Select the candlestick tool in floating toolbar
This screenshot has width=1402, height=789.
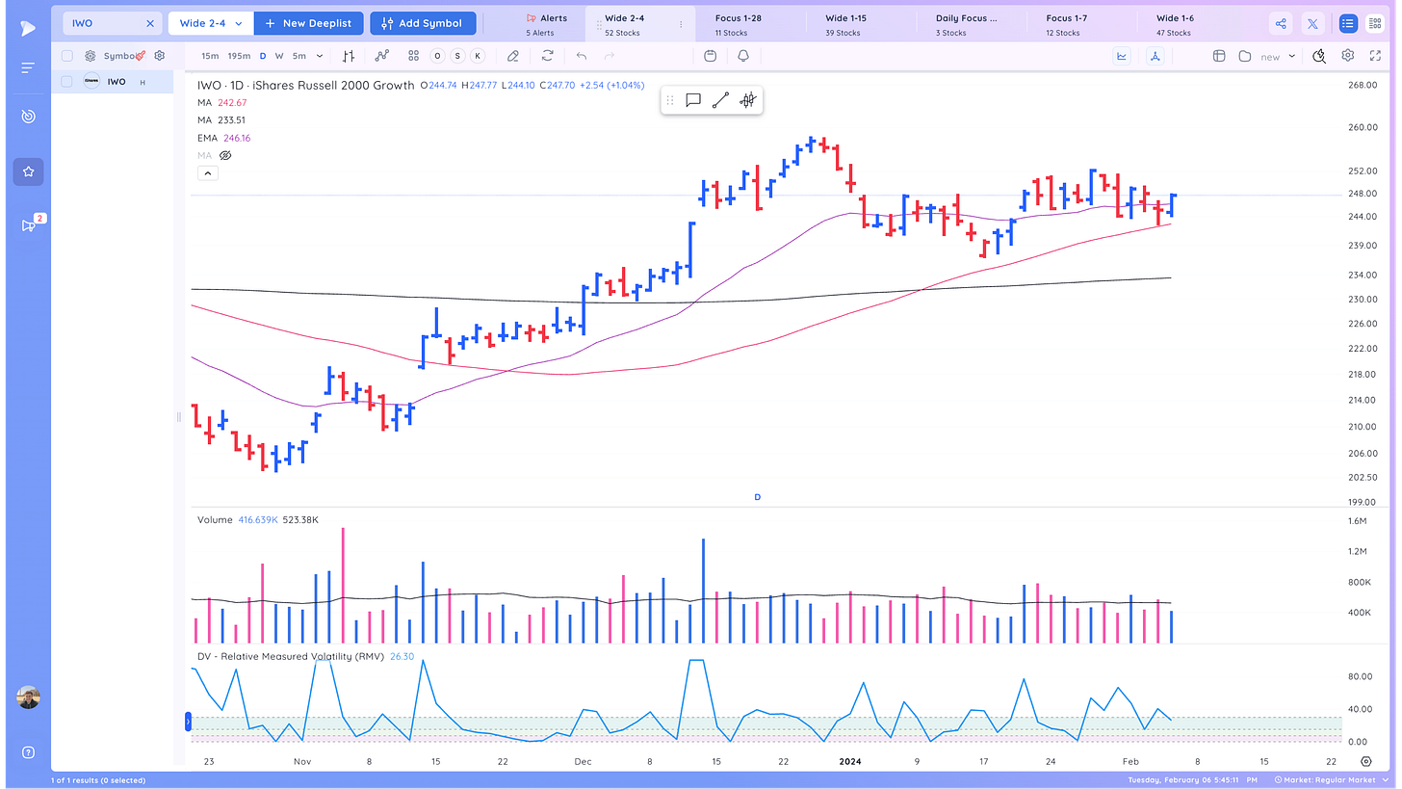pyautogui.click(x=748, y=100)
